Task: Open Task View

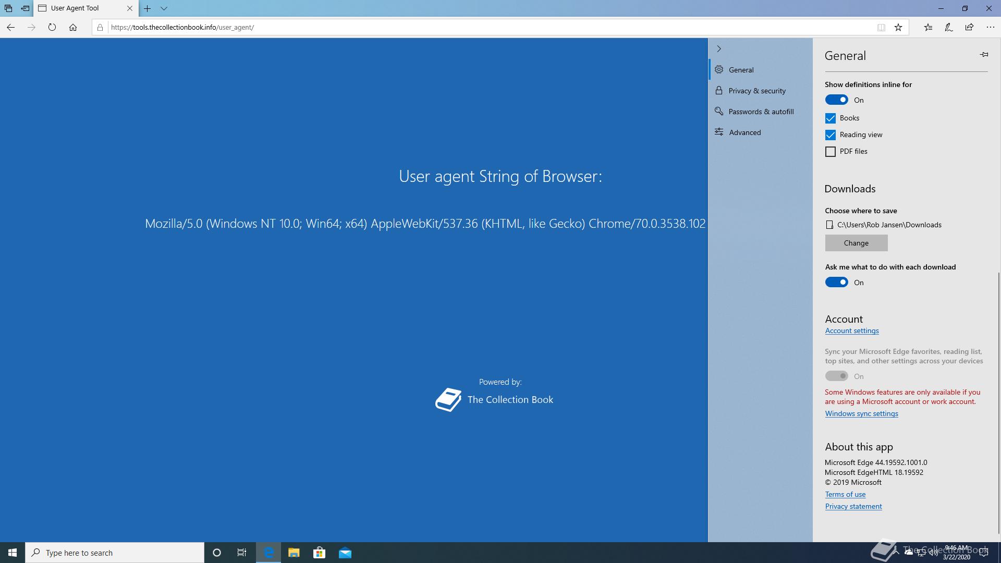Action: tap(242, 553)
